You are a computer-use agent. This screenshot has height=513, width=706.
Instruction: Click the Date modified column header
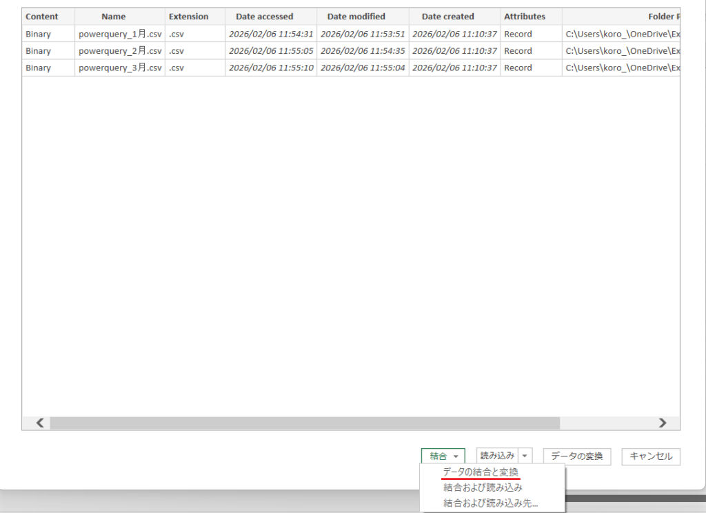(356, 16)
